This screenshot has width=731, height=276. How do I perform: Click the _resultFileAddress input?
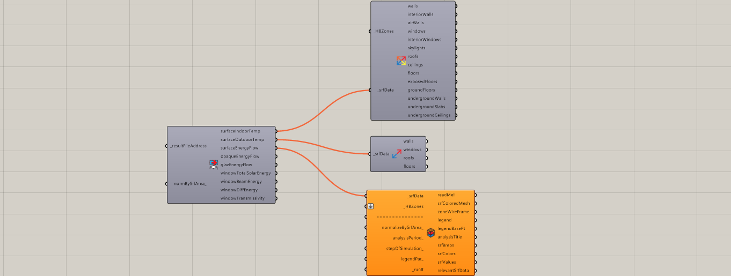188,146
